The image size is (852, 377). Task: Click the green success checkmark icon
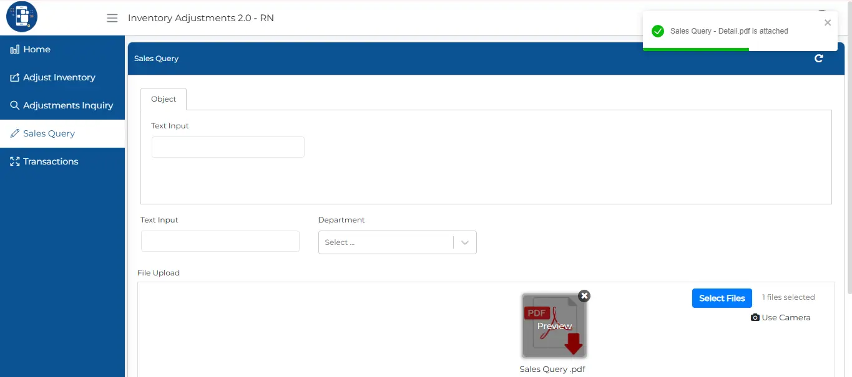(657, 31)
